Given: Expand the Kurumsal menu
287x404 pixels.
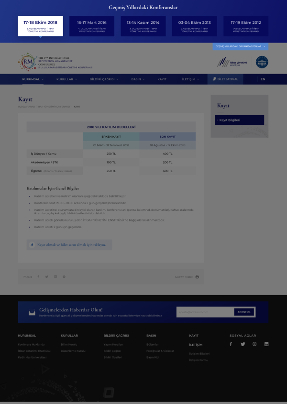Looking at the screenshot, I should click(x=33, y=79).
